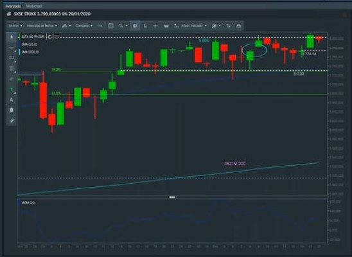This screenshot has height=257, width=352.
Task: Click the 3S21M 200 annotation text
Action: 235,164
